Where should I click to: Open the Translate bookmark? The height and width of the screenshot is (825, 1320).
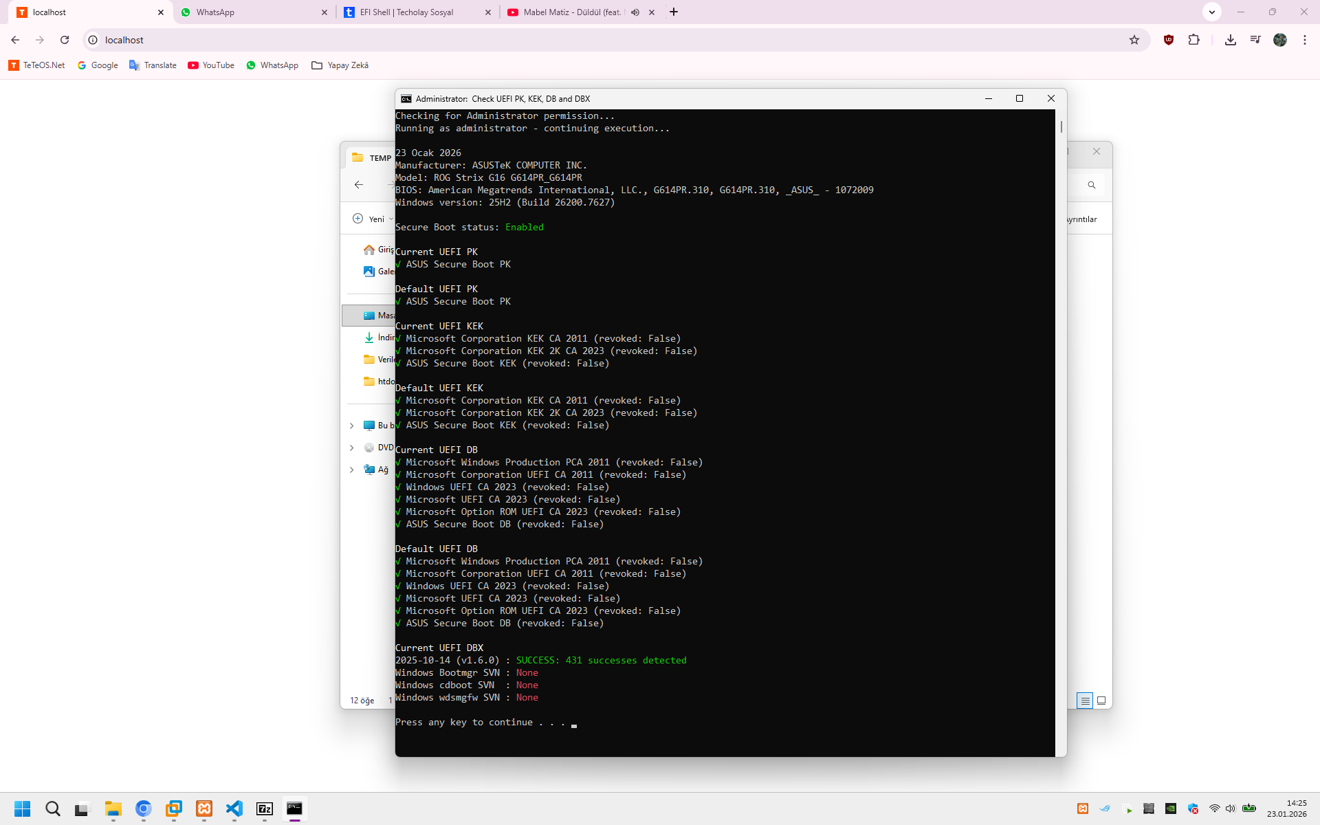pos(153,65)
